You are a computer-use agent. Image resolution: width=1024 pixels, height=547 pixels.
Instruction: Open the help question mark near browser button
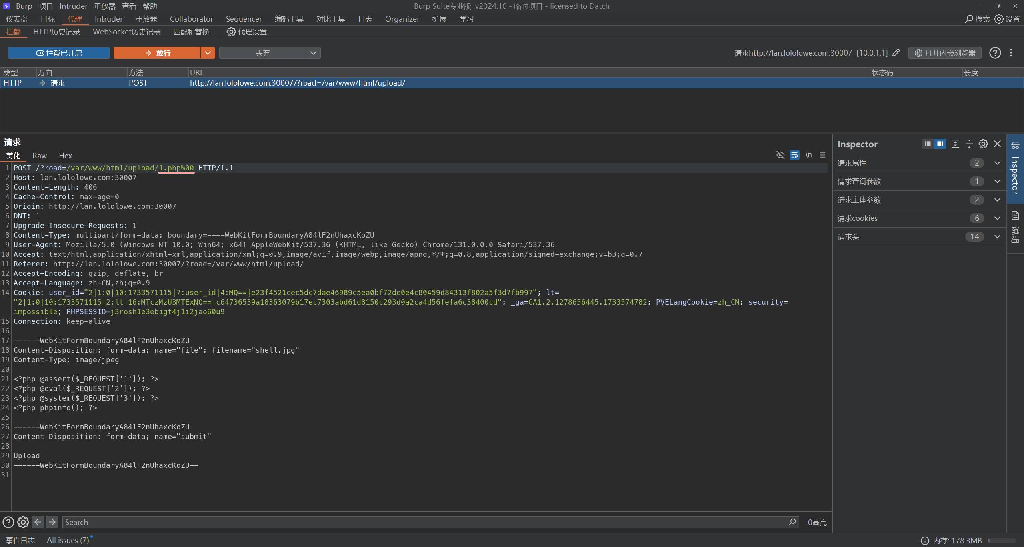click(995, 53)
